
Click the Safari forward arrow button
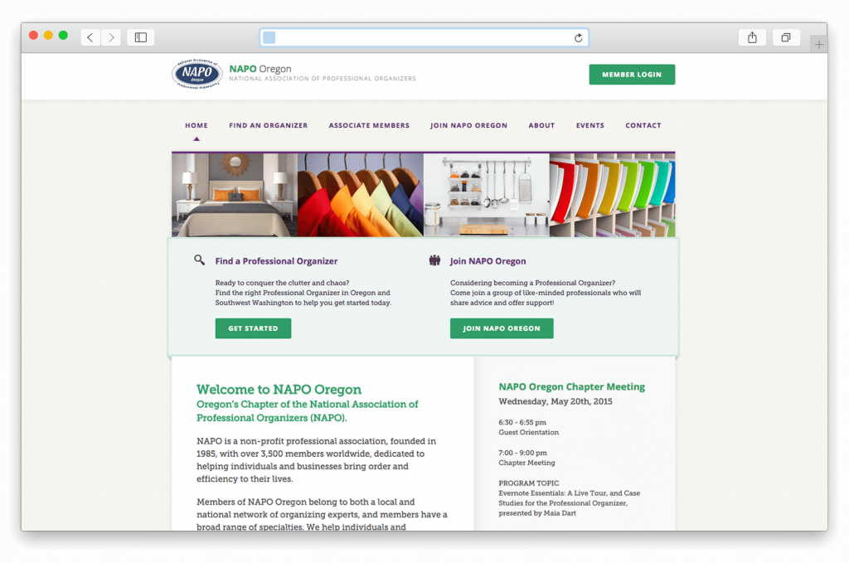click(111, 37)
